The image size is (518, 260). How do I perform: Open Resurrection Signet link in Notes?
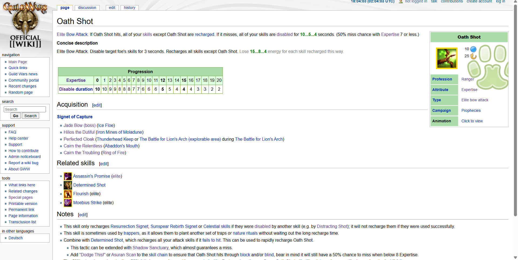tap(129, 226)
